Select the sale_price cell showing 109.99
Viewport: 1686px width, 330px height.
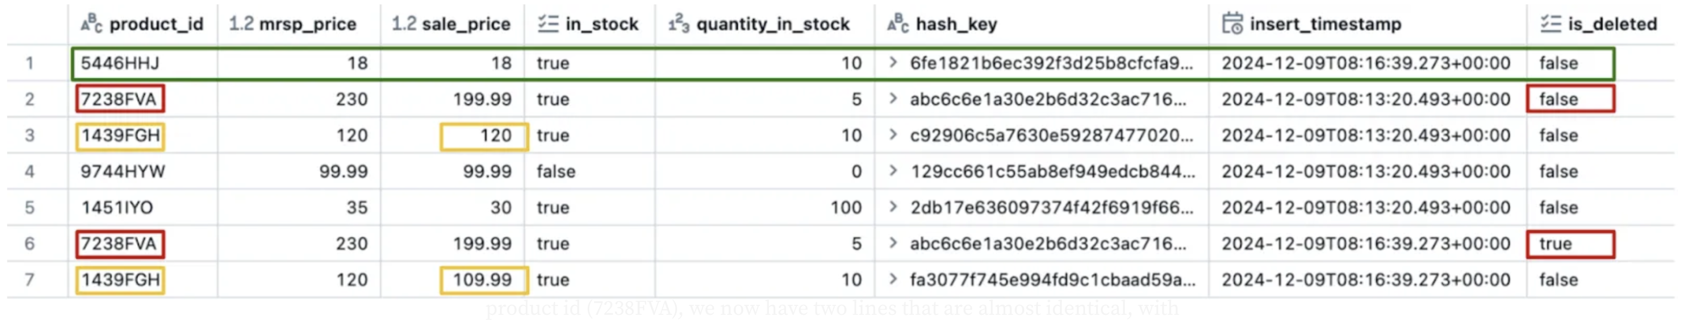click(x=483, y=280)
